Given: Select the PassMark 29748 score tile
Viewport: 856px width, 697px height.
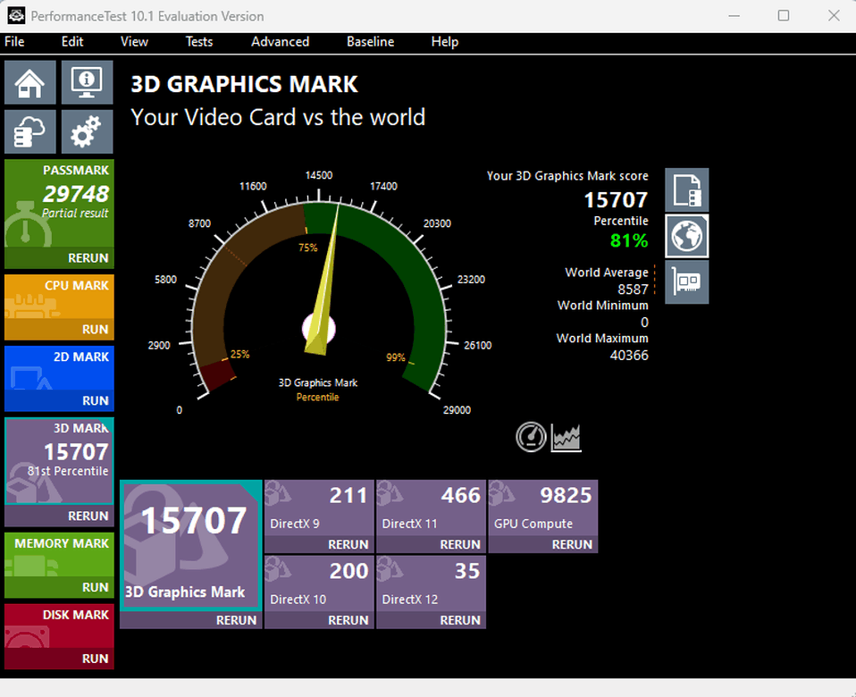Looking at the screenshot, I should click(x=60, y=204).
